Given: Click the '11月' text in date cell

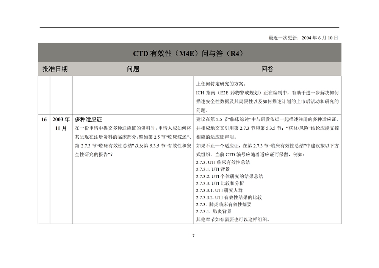Looking at the screenshot, I should 61,128.
